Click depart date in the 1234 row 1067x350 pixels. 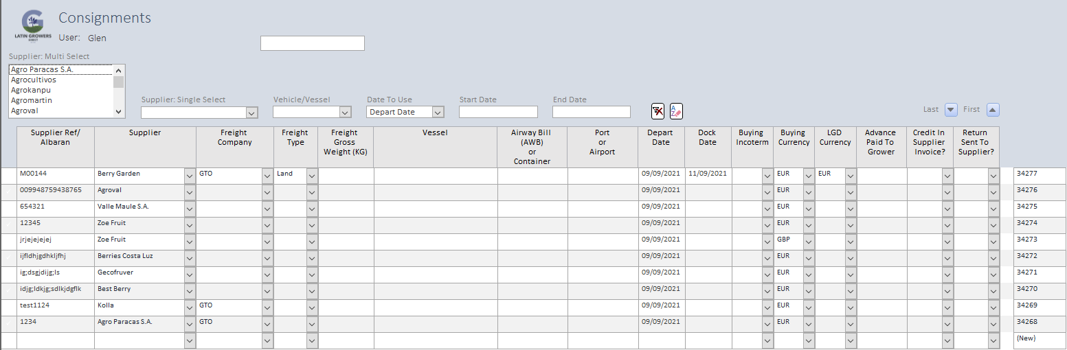661,325
